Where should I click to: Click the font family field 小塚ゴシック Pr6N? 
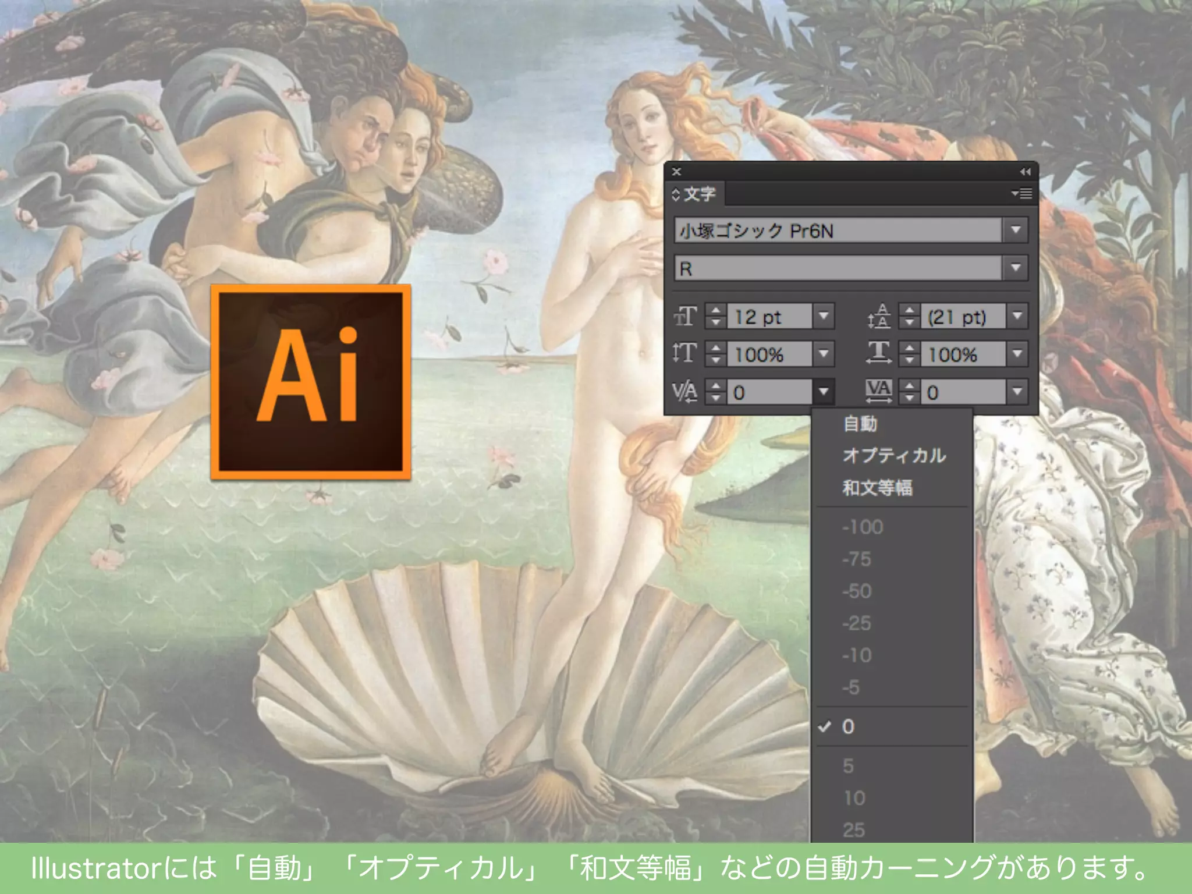(x=839, y=230)
